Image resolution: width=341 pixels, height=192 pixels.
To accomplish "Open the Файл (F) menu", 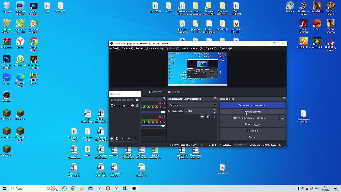I will (115, 49).
